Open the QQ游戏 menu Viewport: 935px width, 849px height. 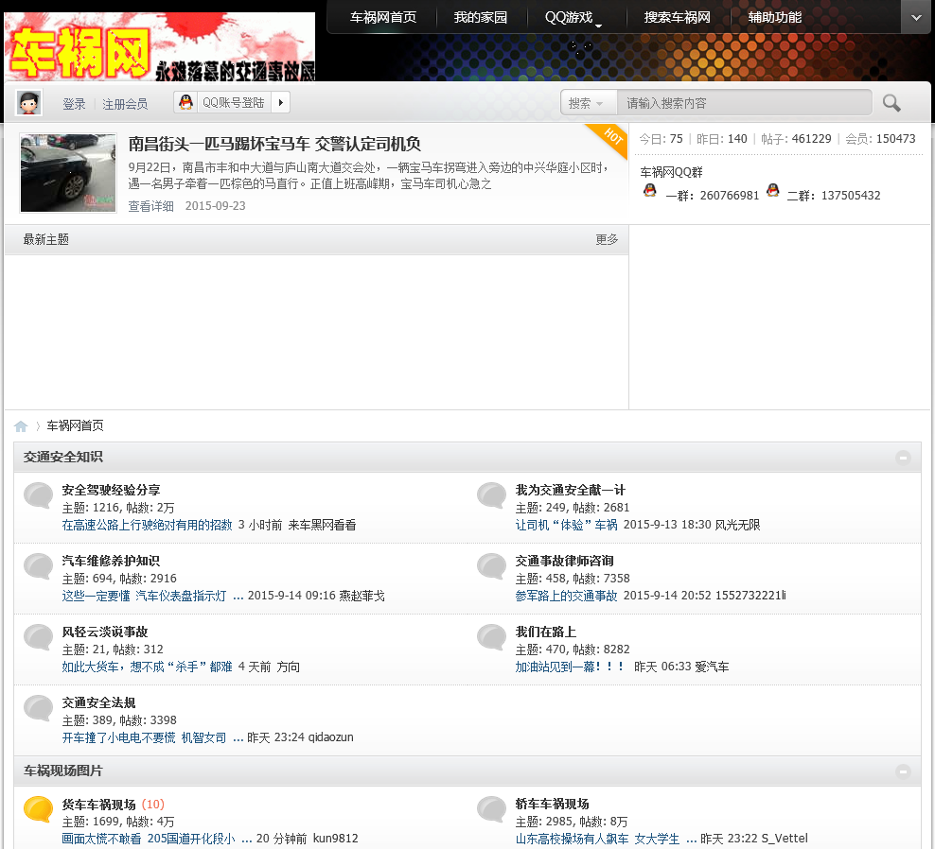573,17
